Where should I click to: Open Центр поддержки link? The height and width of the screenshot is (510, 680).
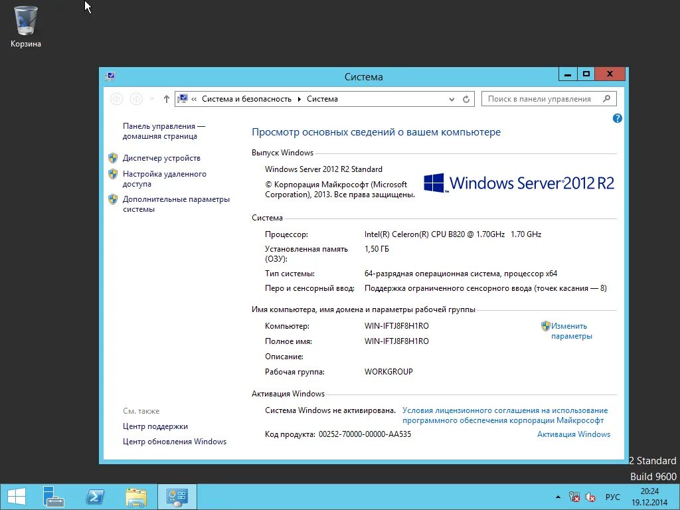point(155,426)
